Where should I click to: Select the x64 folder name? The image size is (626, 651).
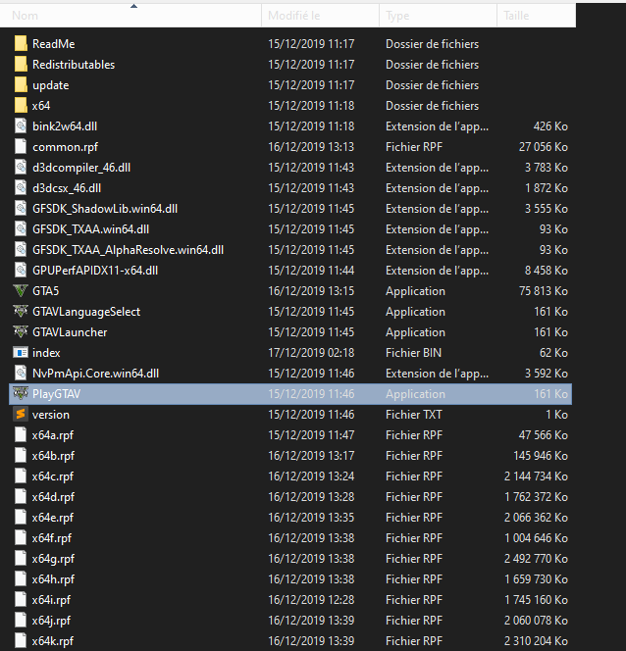tap(41, 106)
